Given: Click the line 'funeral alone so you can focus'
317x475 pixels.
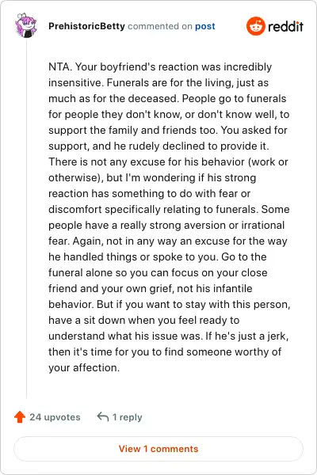Looking at the screenshot, I should (x=158, y=272).
